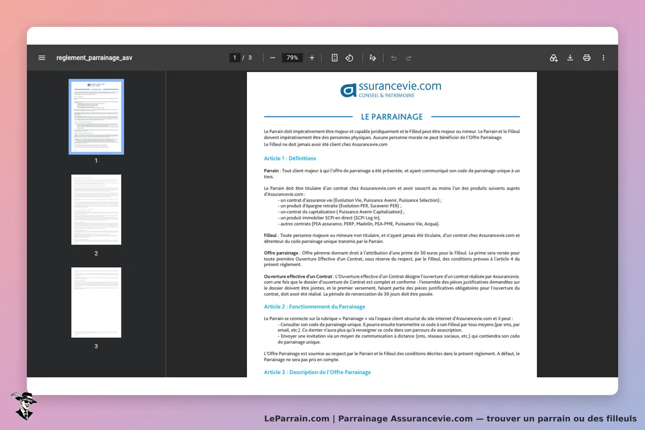Click the page number field showing 1

tap(235, 58)
